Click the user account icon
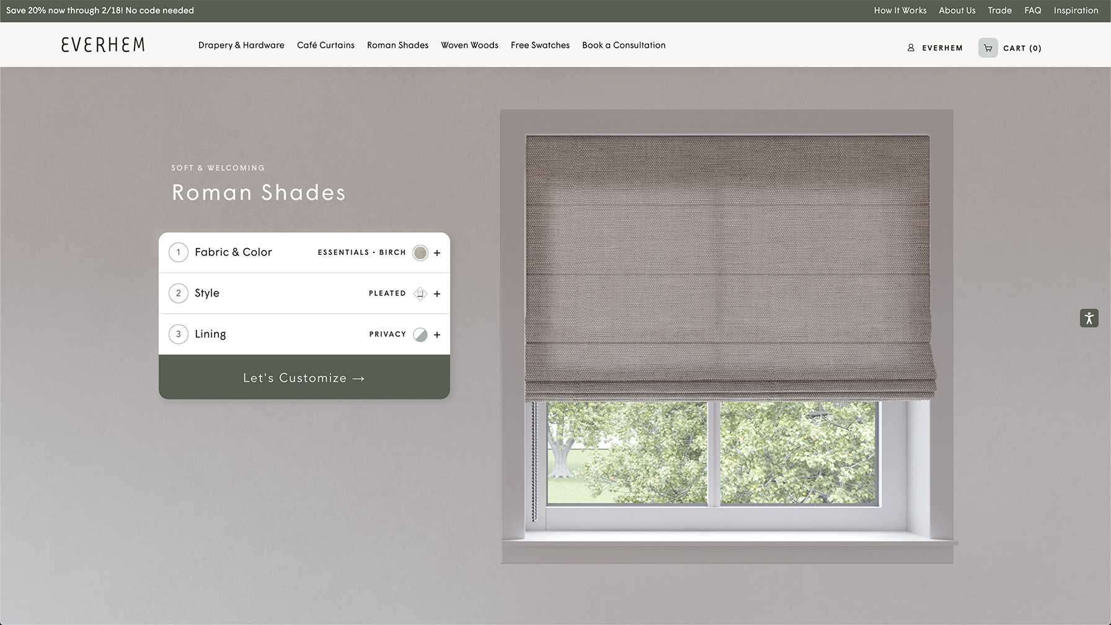This screenshot has width=1111, height=625. click(911, 48)
